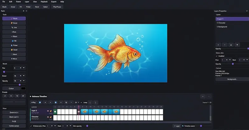Select the Ellipse tool
The width and height of the screenshot is (249, 130).
pos(14,36)
